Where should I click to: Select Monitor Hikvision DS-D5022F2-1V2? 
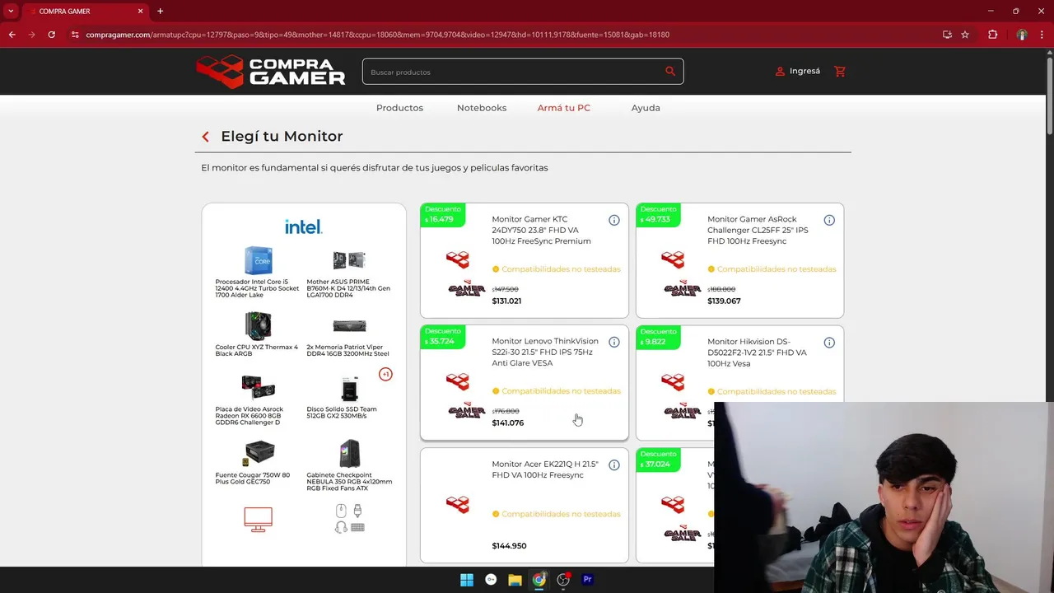(x=757, y=353)
